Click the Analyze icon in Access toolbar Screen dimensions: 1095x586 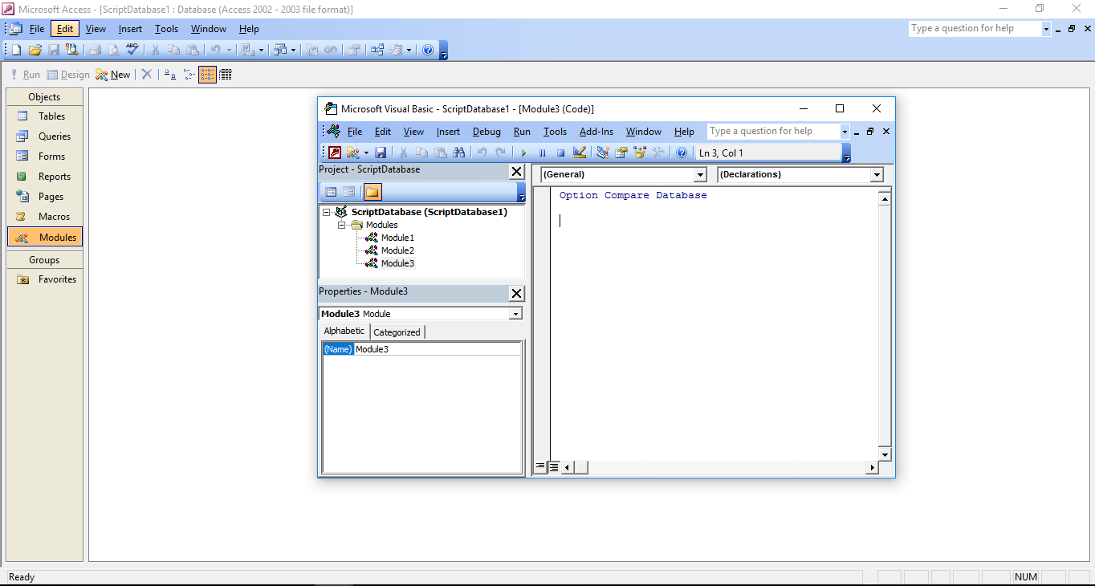click(x=279, y=50)
